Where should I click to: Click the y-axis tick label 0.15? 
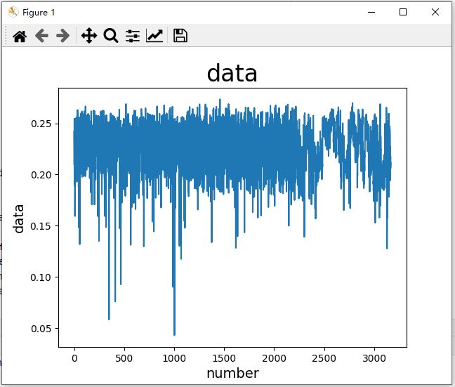[41, 226]
